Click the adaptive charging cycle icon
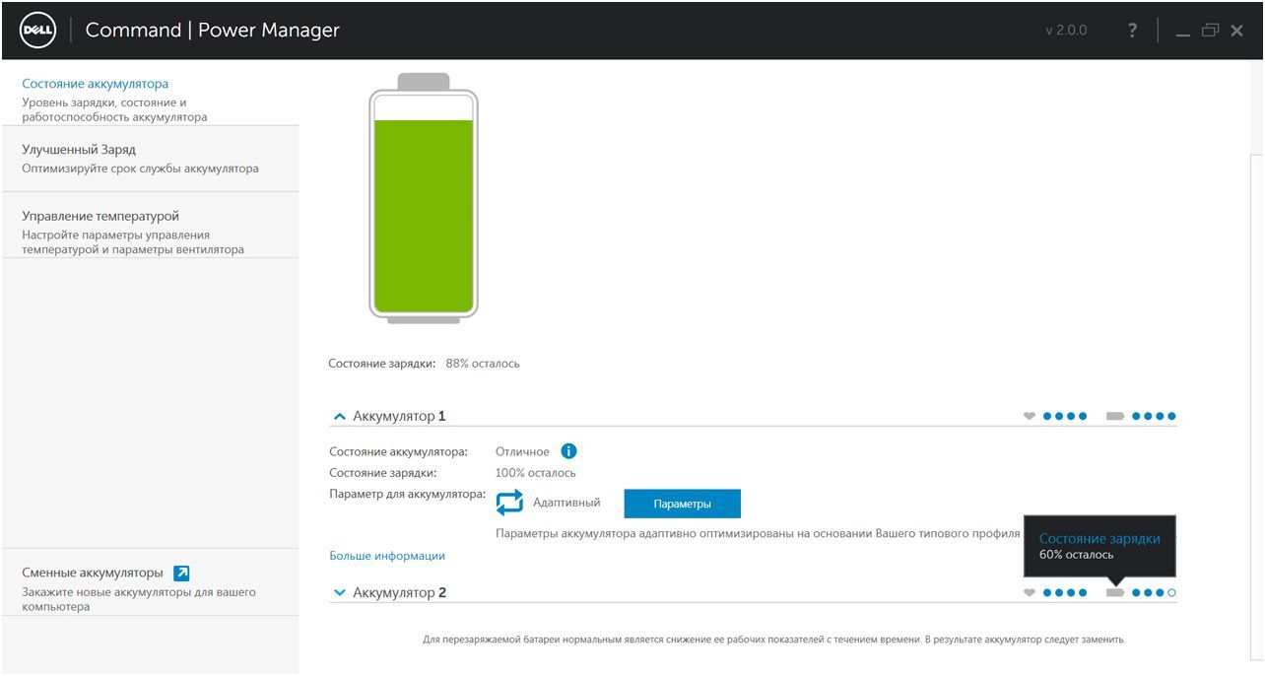Viewport: 1265px width, 676px height. (510, 503)
